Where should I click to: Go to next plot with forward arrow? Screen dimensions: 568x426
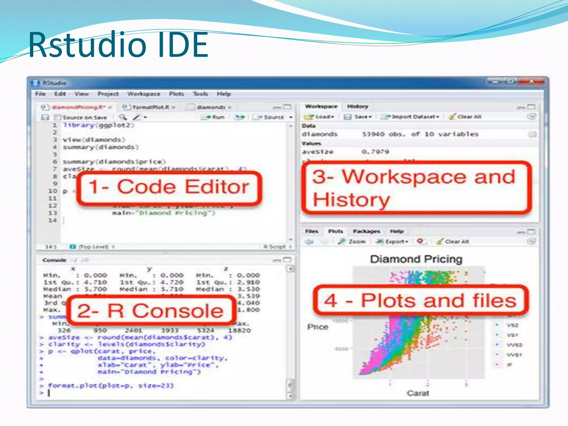point(324,242)
